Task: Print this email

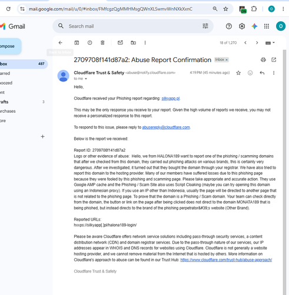Action: tap(263, 60)
